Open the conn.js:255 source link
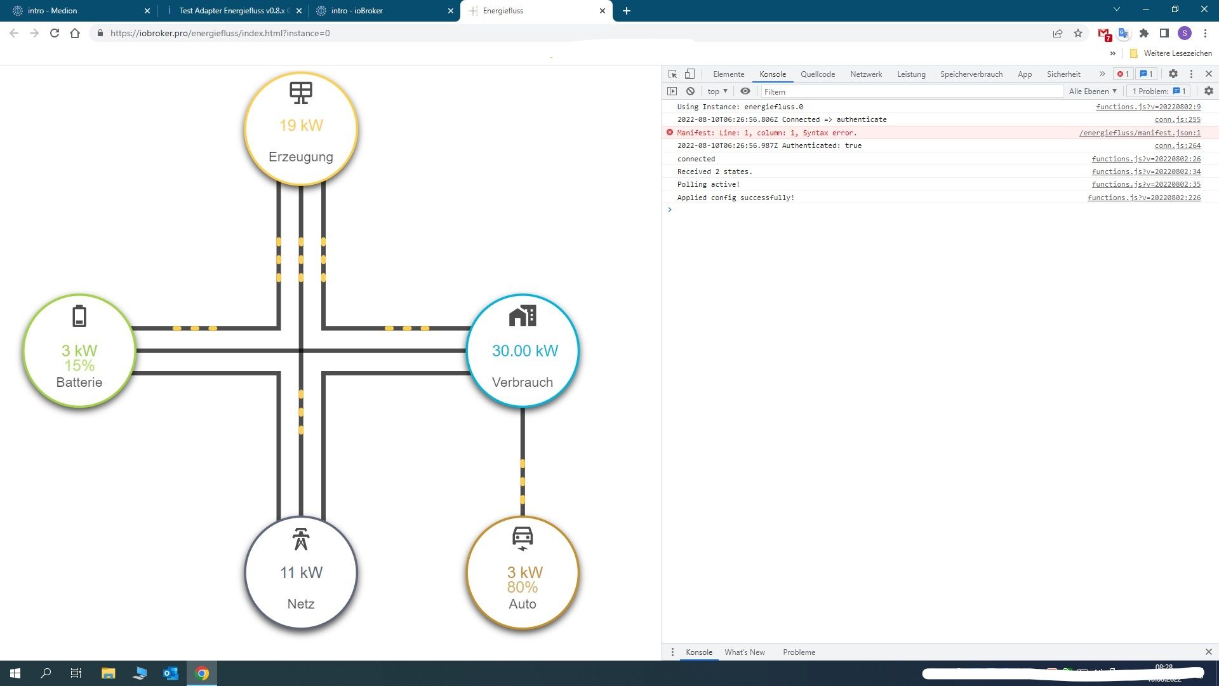Image resolution: width=1219 pixels, height=686 pixels. click(x=1178, y=119)
